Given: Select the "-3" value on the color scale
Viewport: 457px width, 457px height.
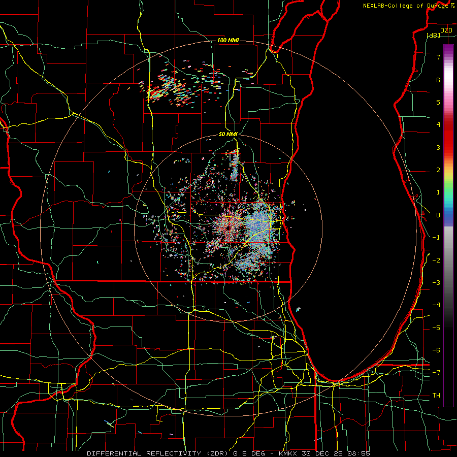Looking at the screenshot, I should point(436,283).
